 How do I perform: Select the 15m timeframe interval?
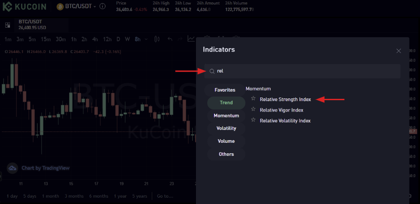click(x=45, y=39)
